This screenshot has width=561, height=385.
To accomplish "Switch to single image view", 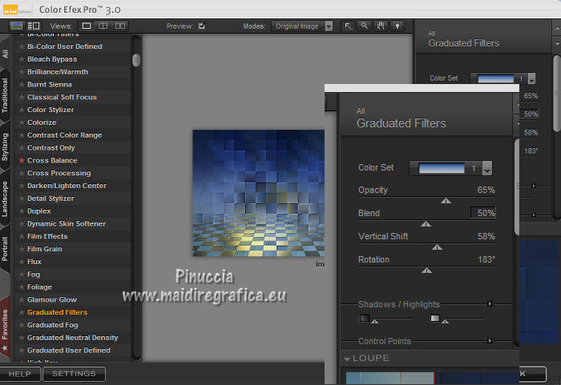I will pyautogui.click(x=87, y=26).
